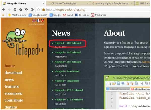Screen dimensions: 151x110
Task: Open the resources menu item
Action: tap(13, 93)
